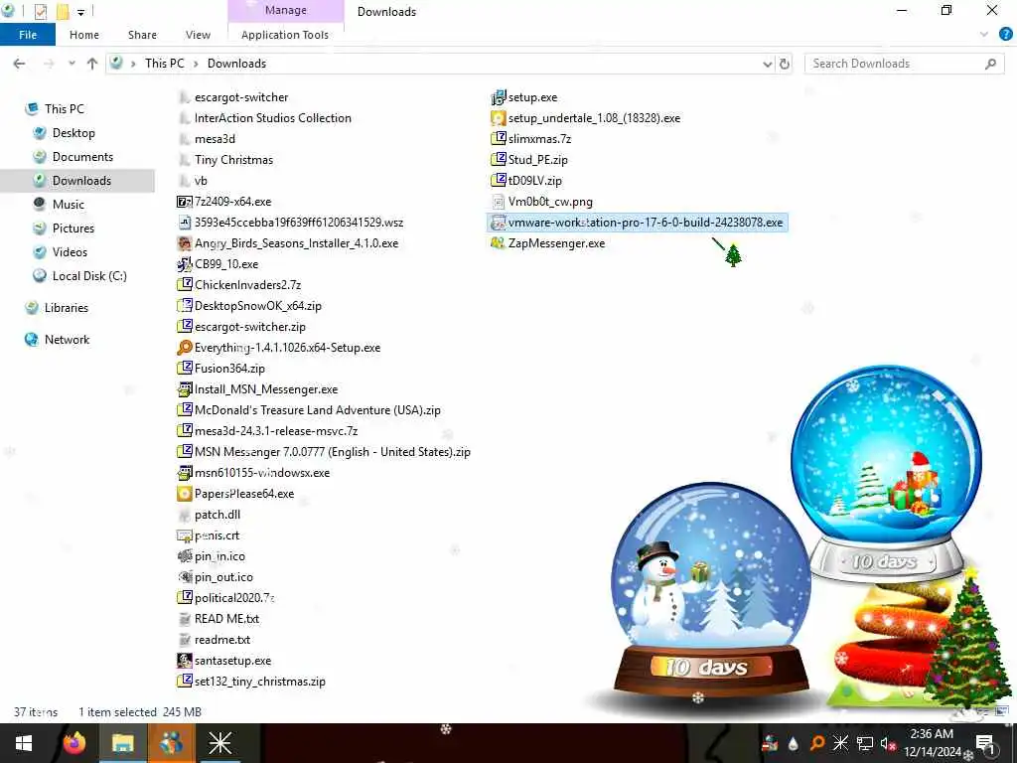Image resolution: width=1017 pixels, height=763 pixels.
Task: Click the CB99_10.exe file icon
Action: pos(184,264)
